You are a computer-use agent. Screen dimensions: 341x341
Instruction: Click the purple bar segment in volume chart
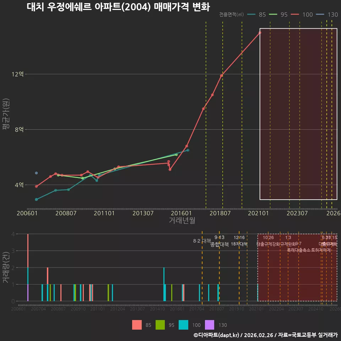28,293
